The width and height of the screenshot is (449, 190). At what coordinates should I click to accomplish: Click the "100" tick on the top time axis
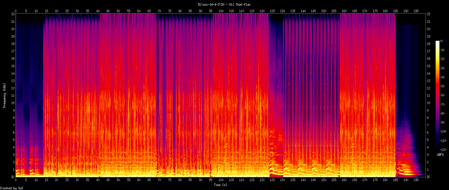tap(221, 11)
